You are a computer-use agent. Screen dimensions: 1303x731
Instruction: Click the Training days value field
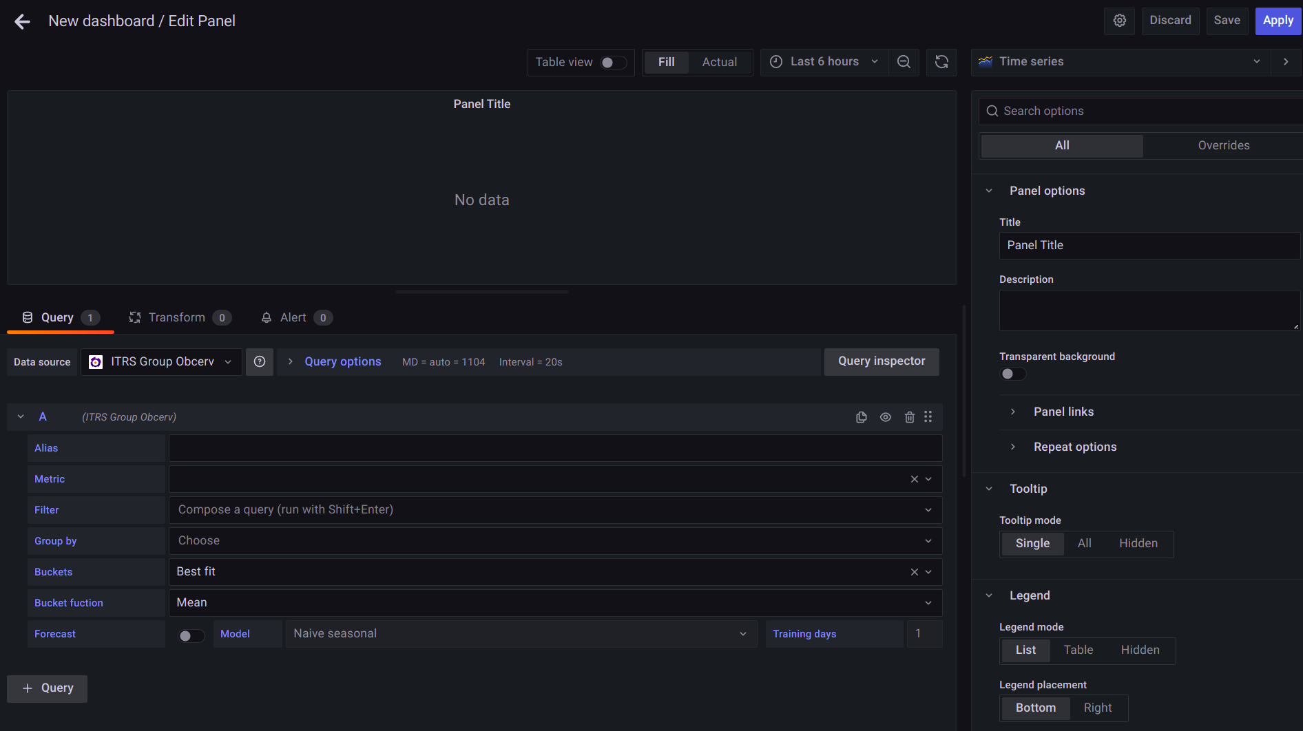(924, 634)
